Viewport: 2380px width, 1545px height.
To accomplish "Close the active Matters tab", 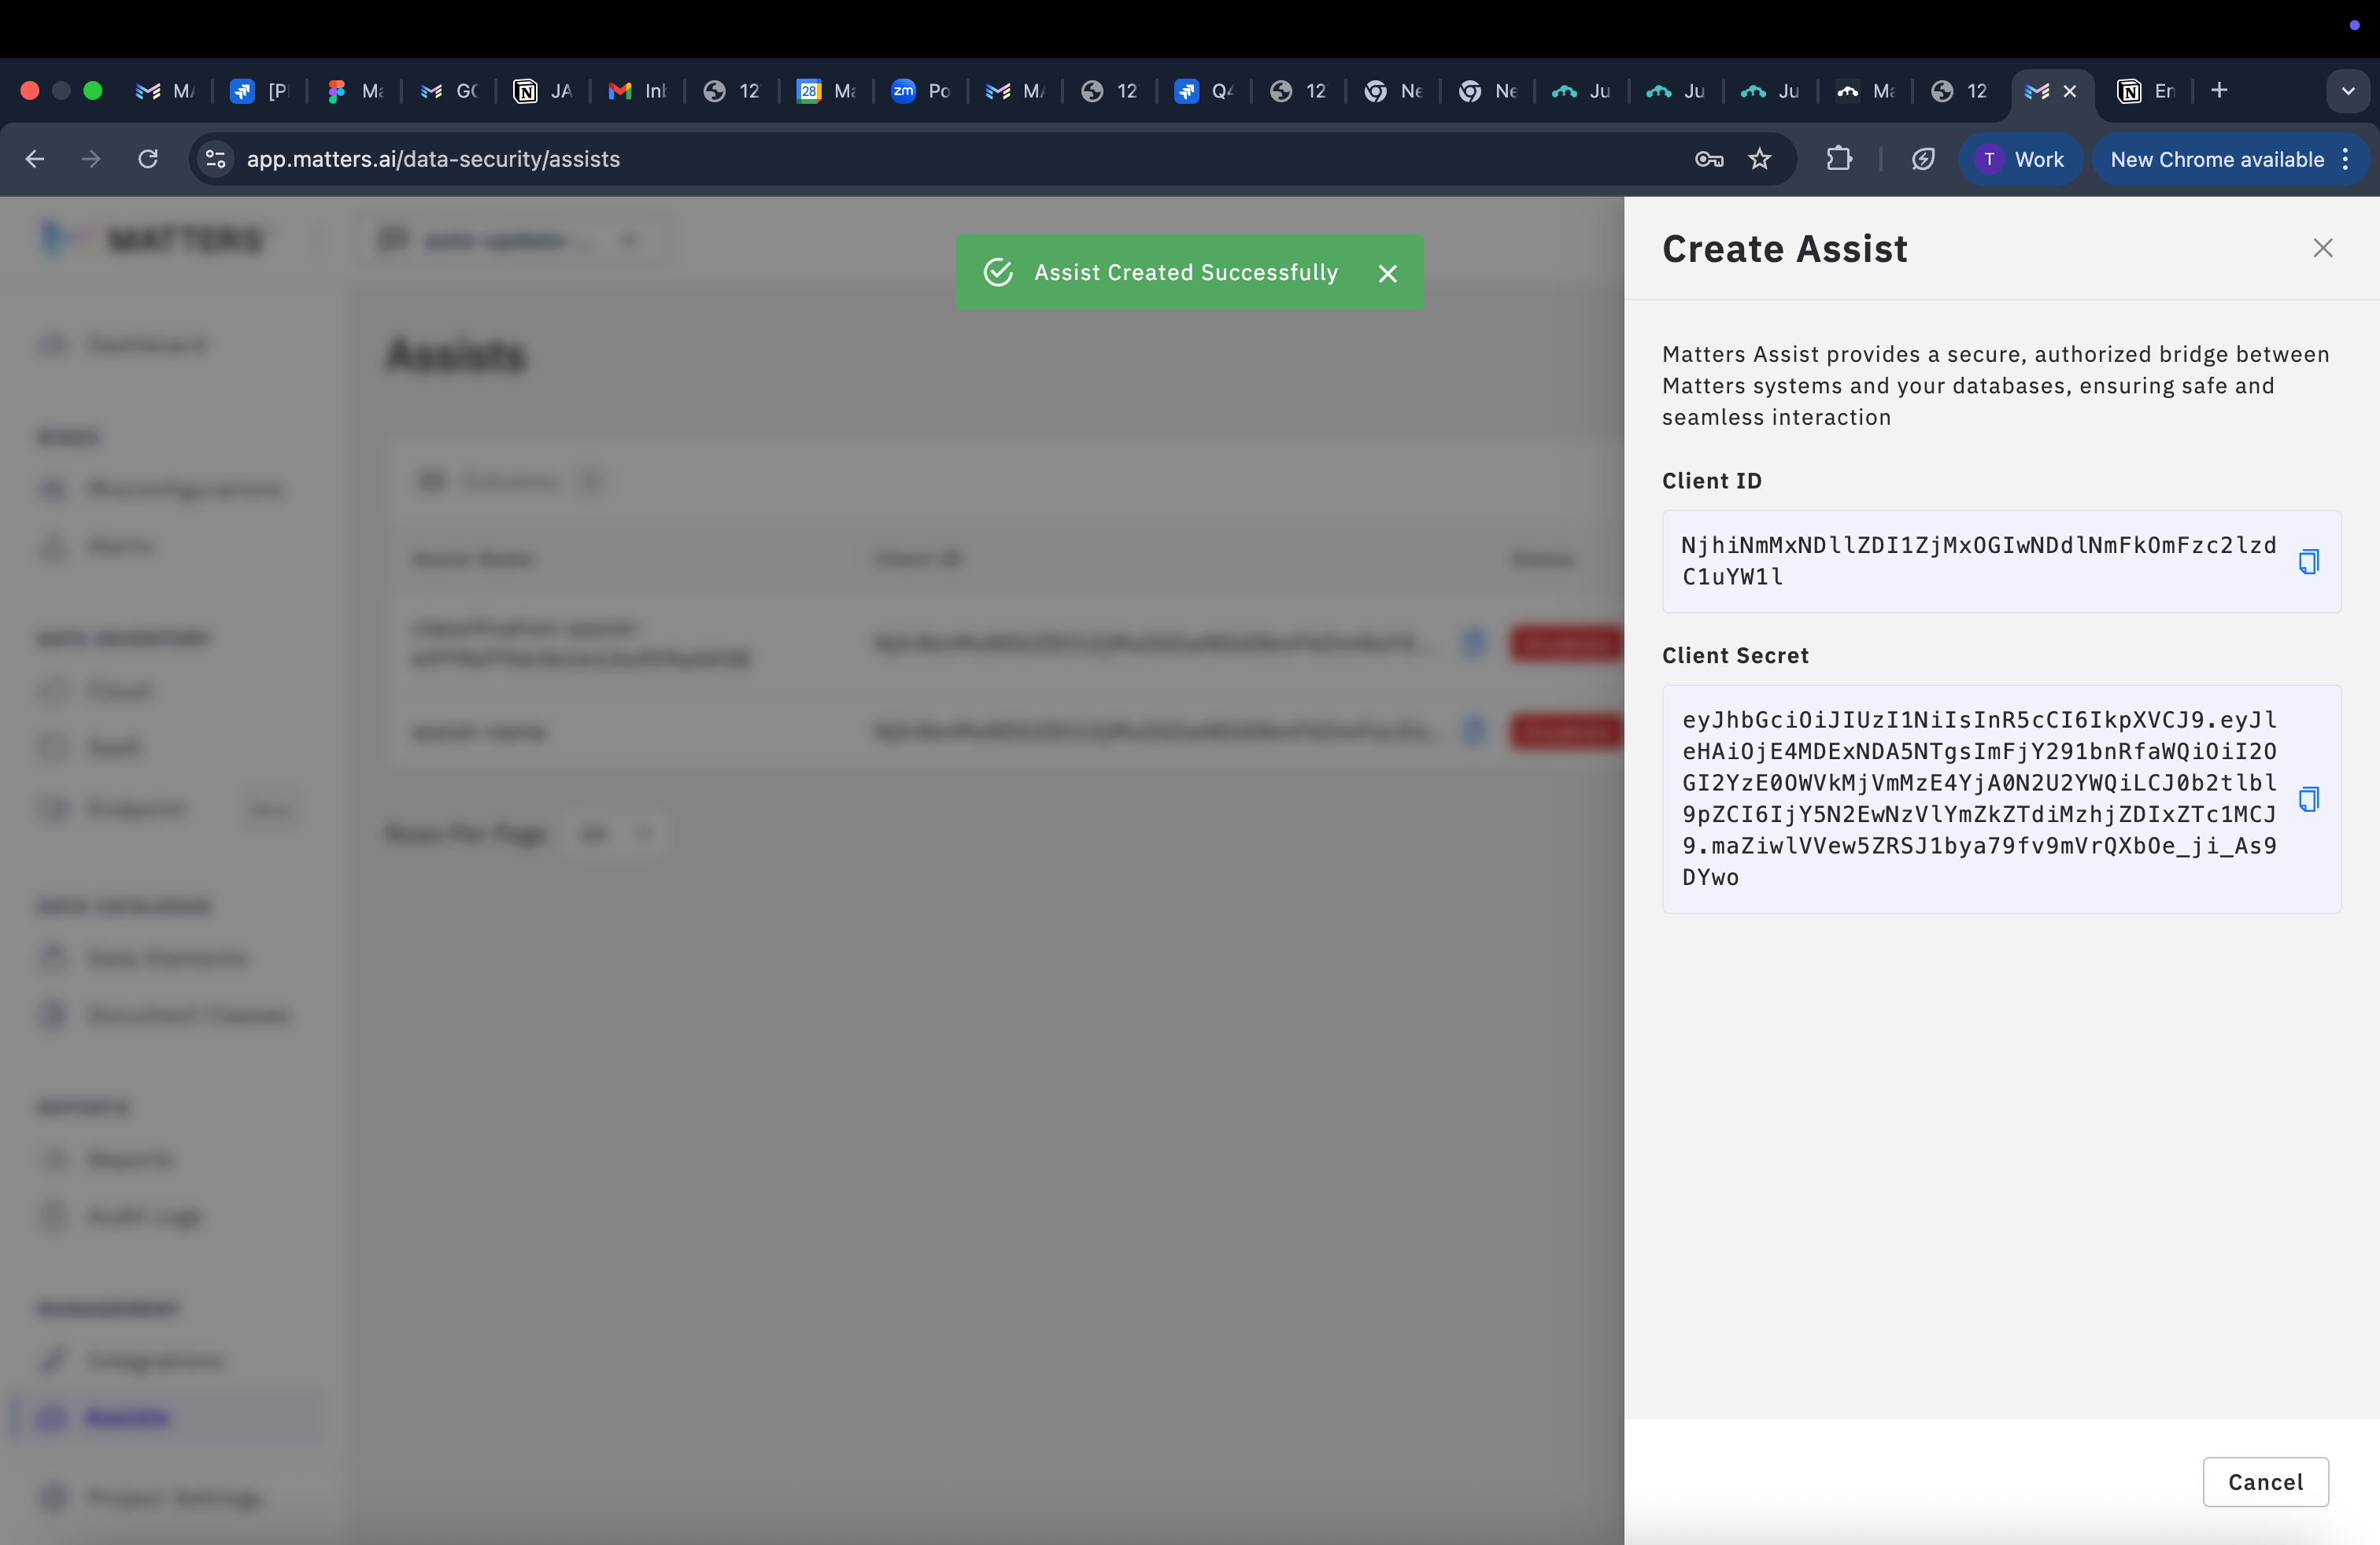I will (x=2070, y=91).
